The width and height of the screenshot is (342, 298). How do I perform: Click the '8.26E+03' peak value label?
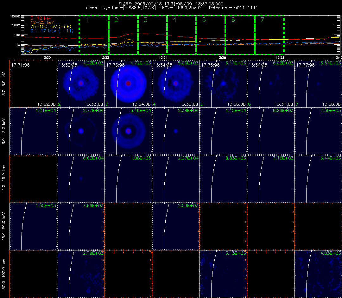pos(283,110)
